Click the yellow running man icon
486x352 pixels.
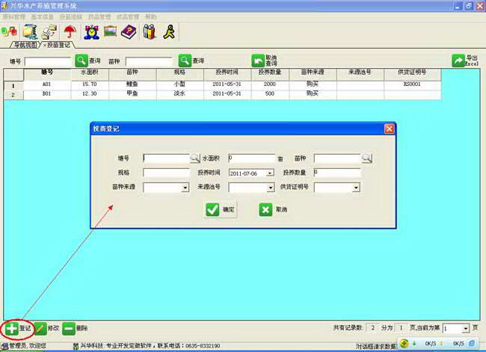170,32
